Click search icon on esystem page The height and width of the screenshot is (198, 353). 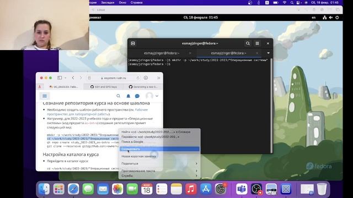pos(118,96)
